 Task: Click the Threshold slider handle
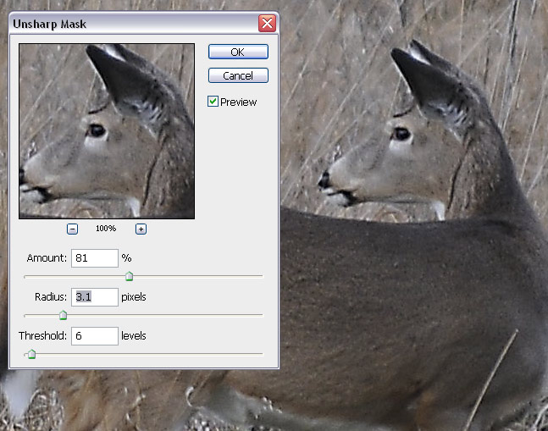click(x=31, y=354)
